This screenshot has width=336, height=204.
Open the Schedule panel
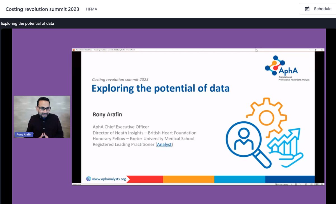point(318,9)
